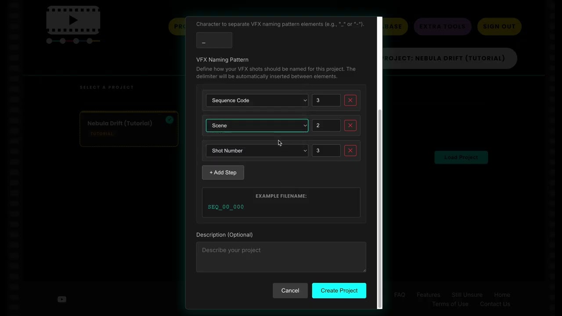Open the Terms of Use link
The image size is (562, 316).
pos(450,304)
